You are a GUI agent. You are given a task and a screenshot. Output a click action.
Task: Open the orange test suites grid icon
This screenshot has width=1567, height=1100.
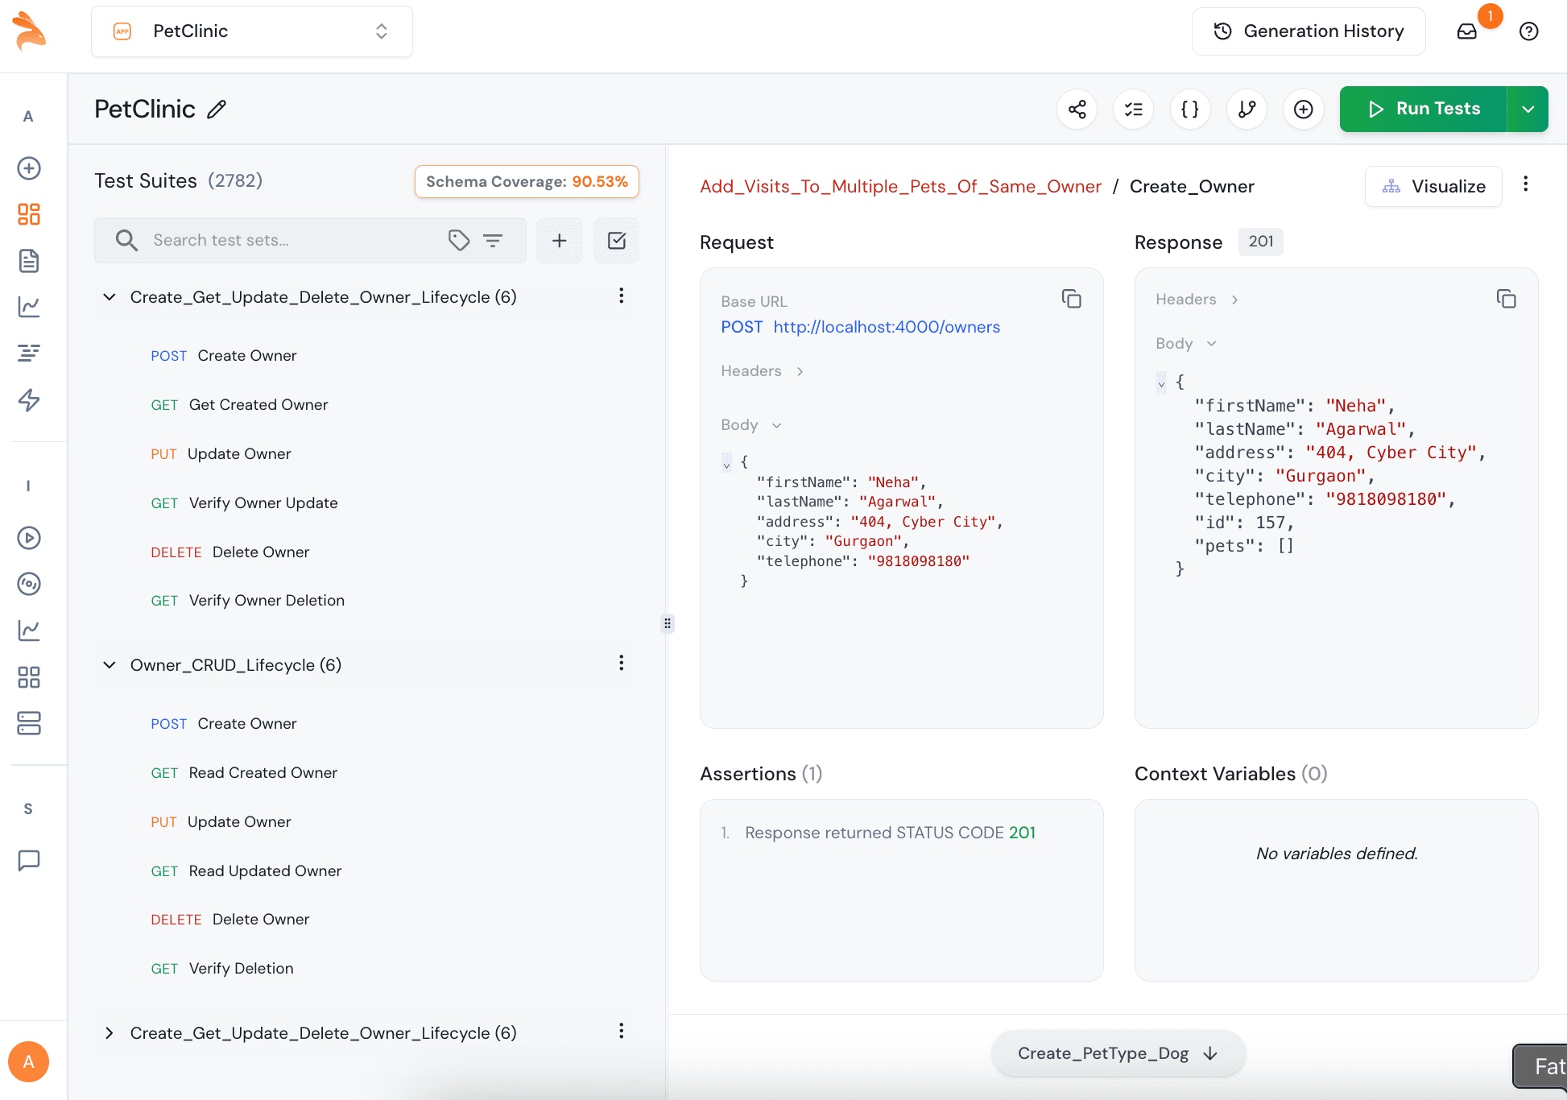pyautogui.click(x=29, y=214)
